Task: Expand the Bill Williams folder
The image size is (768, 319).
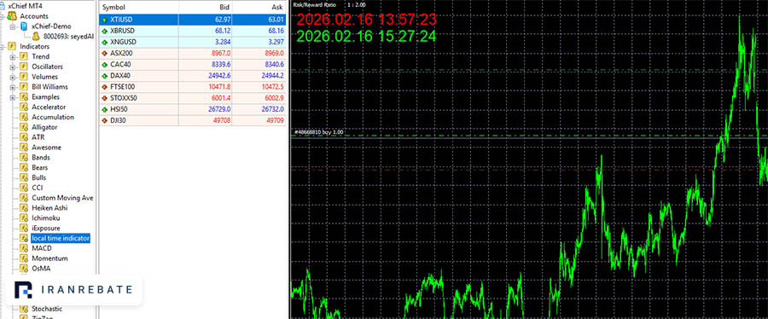Action: pyautogui.click(x=13, y=87)
